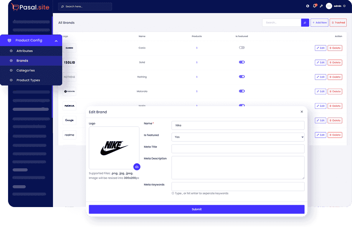The width and height of the screenshot is (352, 227).
Task: Click the Google brand logo thumbnail
Action: click(69, 120)
